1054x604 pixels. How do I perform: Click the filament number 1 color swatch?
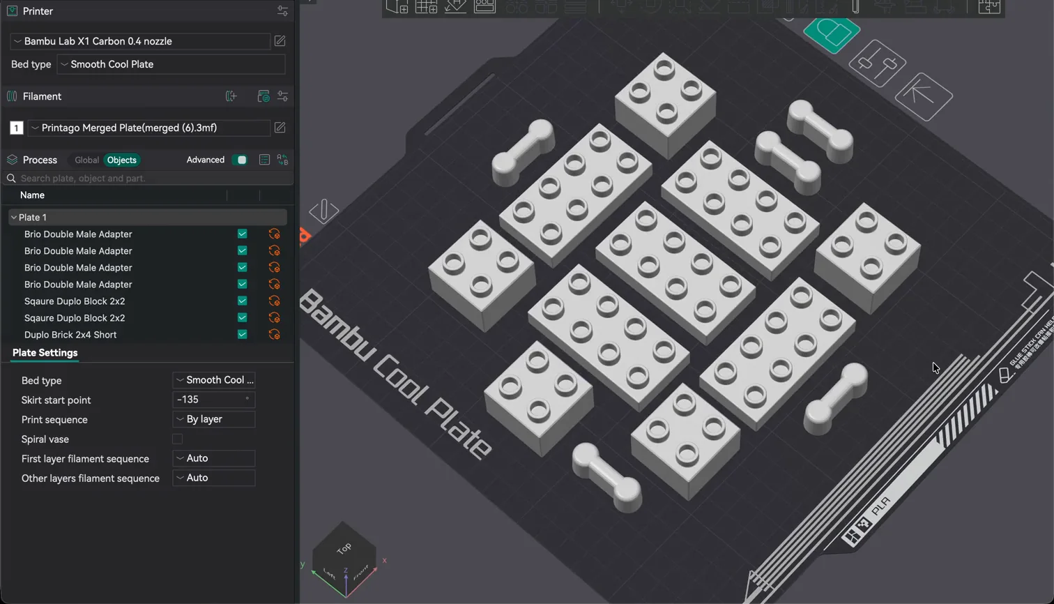click(16, 128)
